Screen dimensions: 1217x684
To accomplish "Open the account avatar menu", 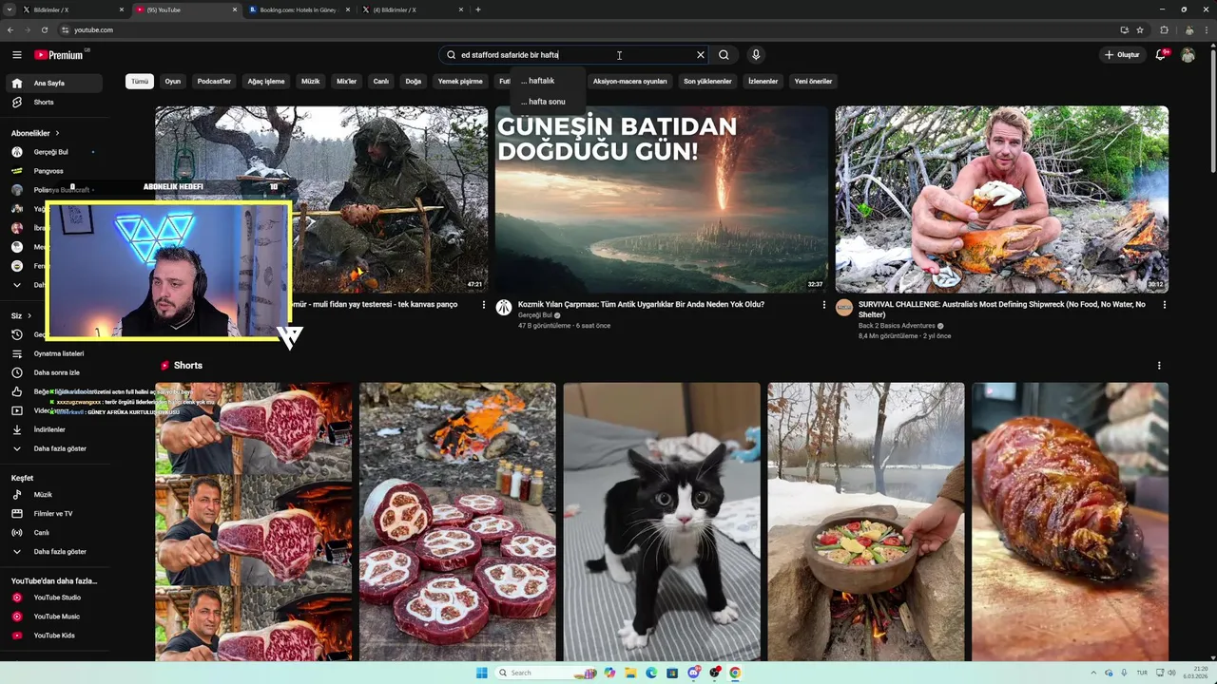I will pos(1188,55).
